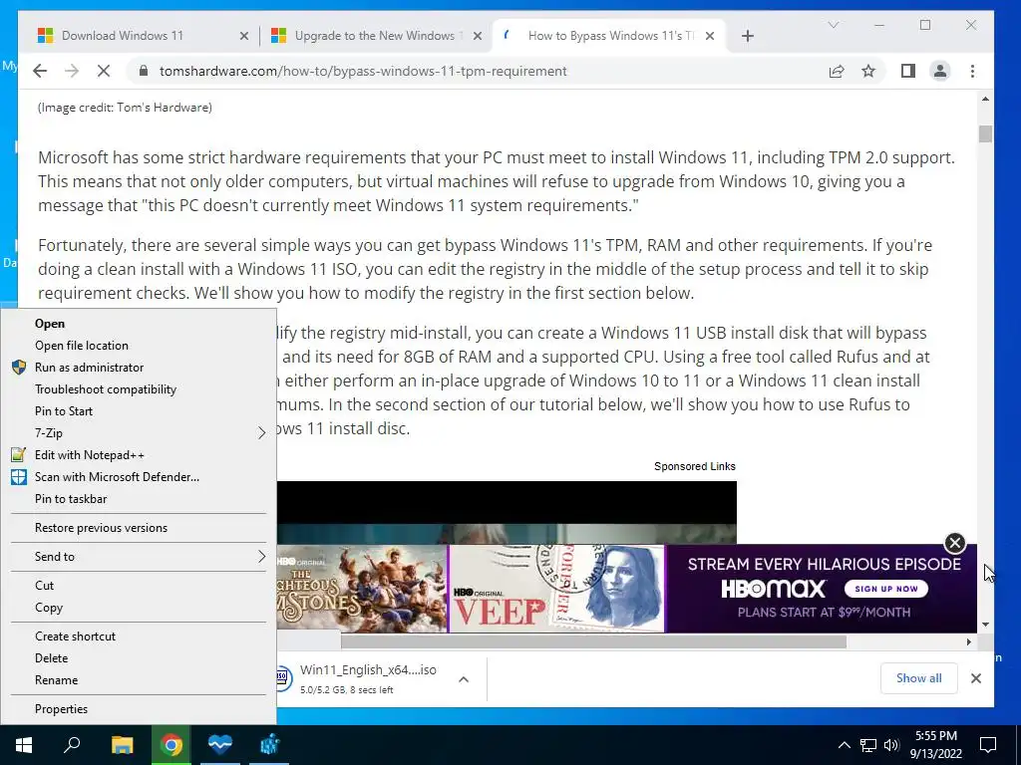Open Chrome three-dot menu
Viewport: 1021px width, 765px height.
coord(972,71)
